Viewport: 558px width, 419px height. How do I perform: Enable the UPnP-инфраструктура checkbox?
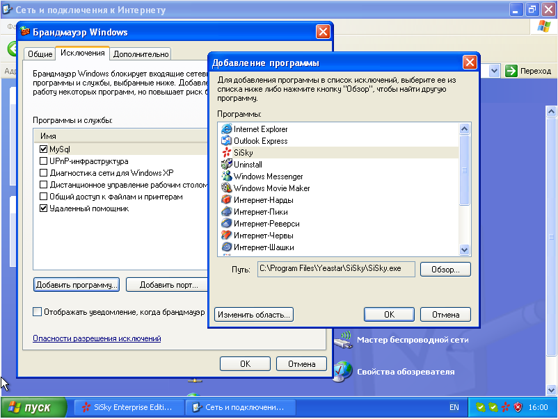click(x=44, y=161)
